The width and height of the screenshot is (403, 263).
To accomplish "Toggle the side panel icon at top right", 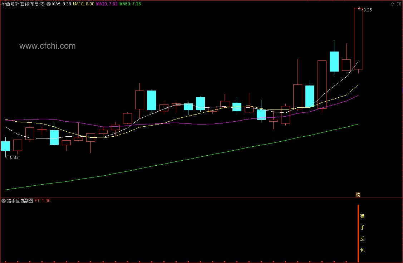I will pyautogui.click(x=399, y=4).
